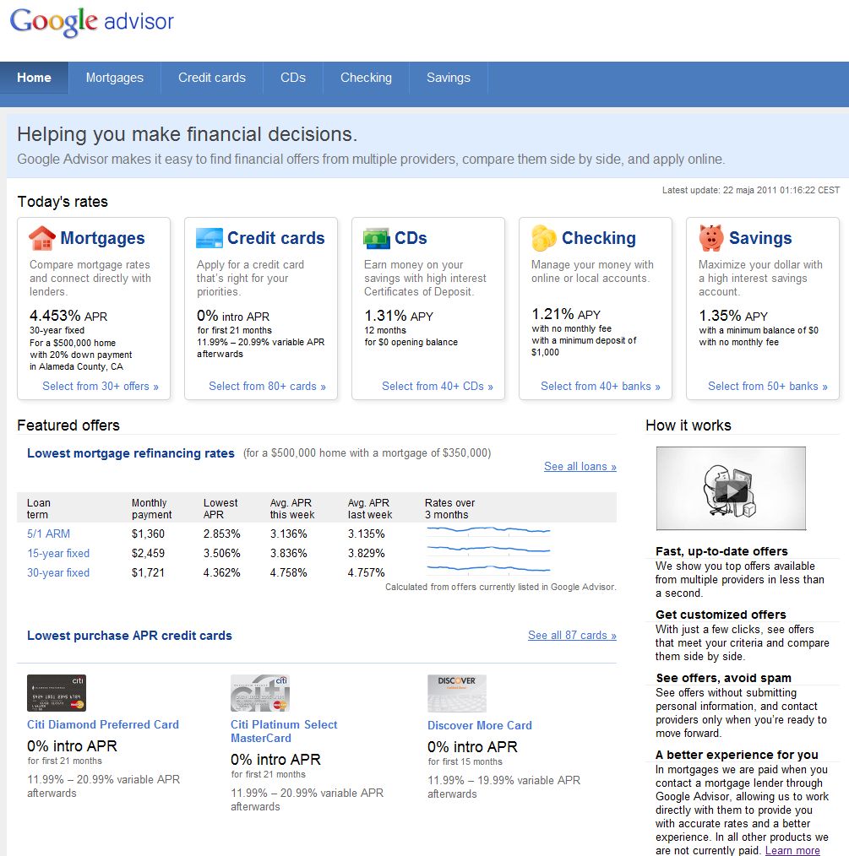Select from 80+ cards link
This screenshot has height=856, width=849.
267,386
